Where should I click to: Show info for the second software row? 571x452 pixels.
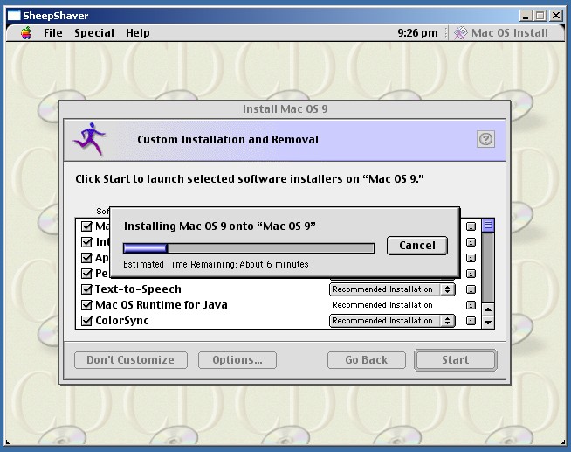pos(471,242)
